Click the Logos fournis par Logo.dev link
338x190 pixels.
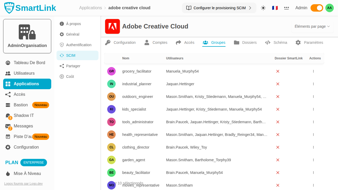23,184
